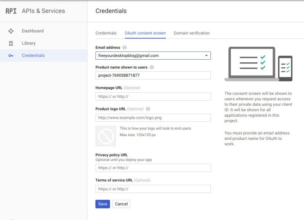Image resolution: width=304 pixels, height=220 pixels.
Task: Focus the Privacy policy URL field
Action: (153, 168)
